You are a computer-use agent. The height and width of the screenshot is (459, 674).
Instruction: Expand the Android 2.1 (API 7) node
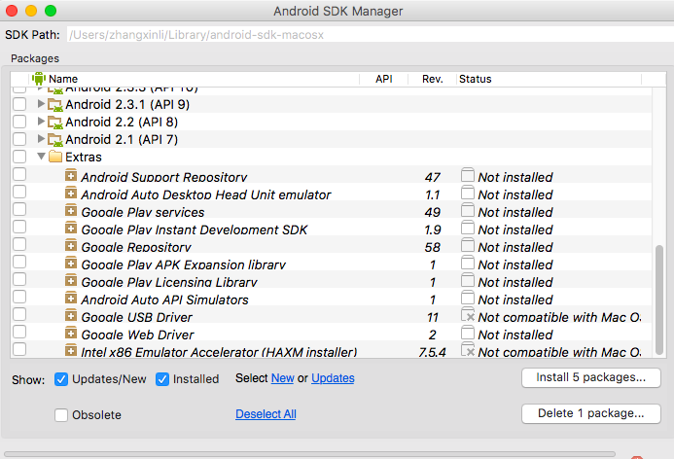[x=41, y=139]
